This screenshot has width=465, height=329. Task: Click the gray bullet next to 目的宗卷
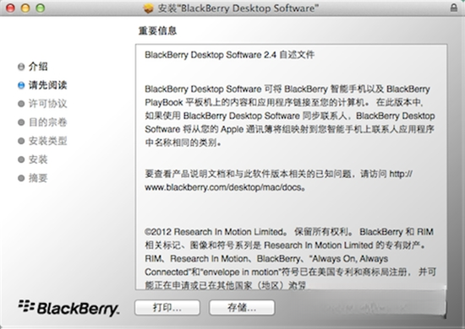tap(21, 122)
